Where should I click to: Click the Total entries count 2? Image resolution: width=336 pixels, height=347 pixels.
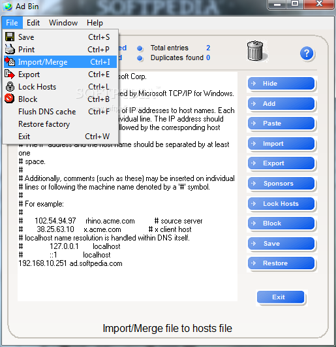pyautogui.click(x=208, y=48)
